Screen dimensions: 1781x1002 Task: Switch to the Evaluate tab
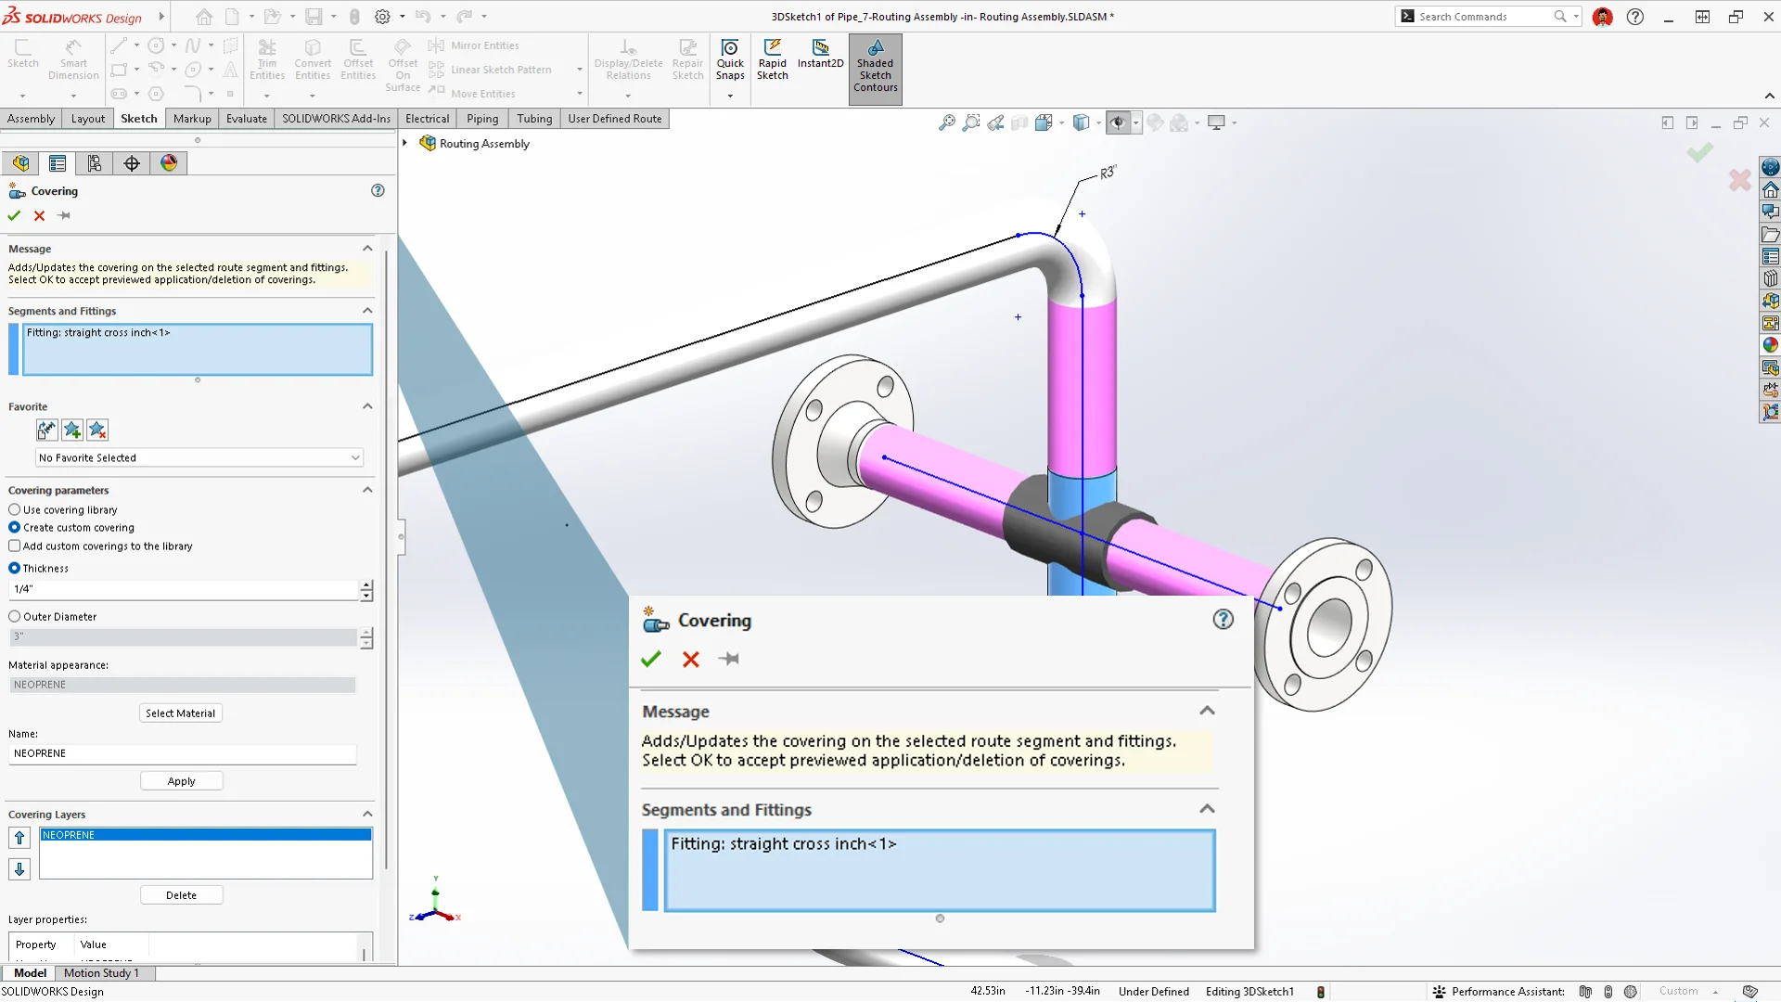pyautogui.click(x=247, y=119)
